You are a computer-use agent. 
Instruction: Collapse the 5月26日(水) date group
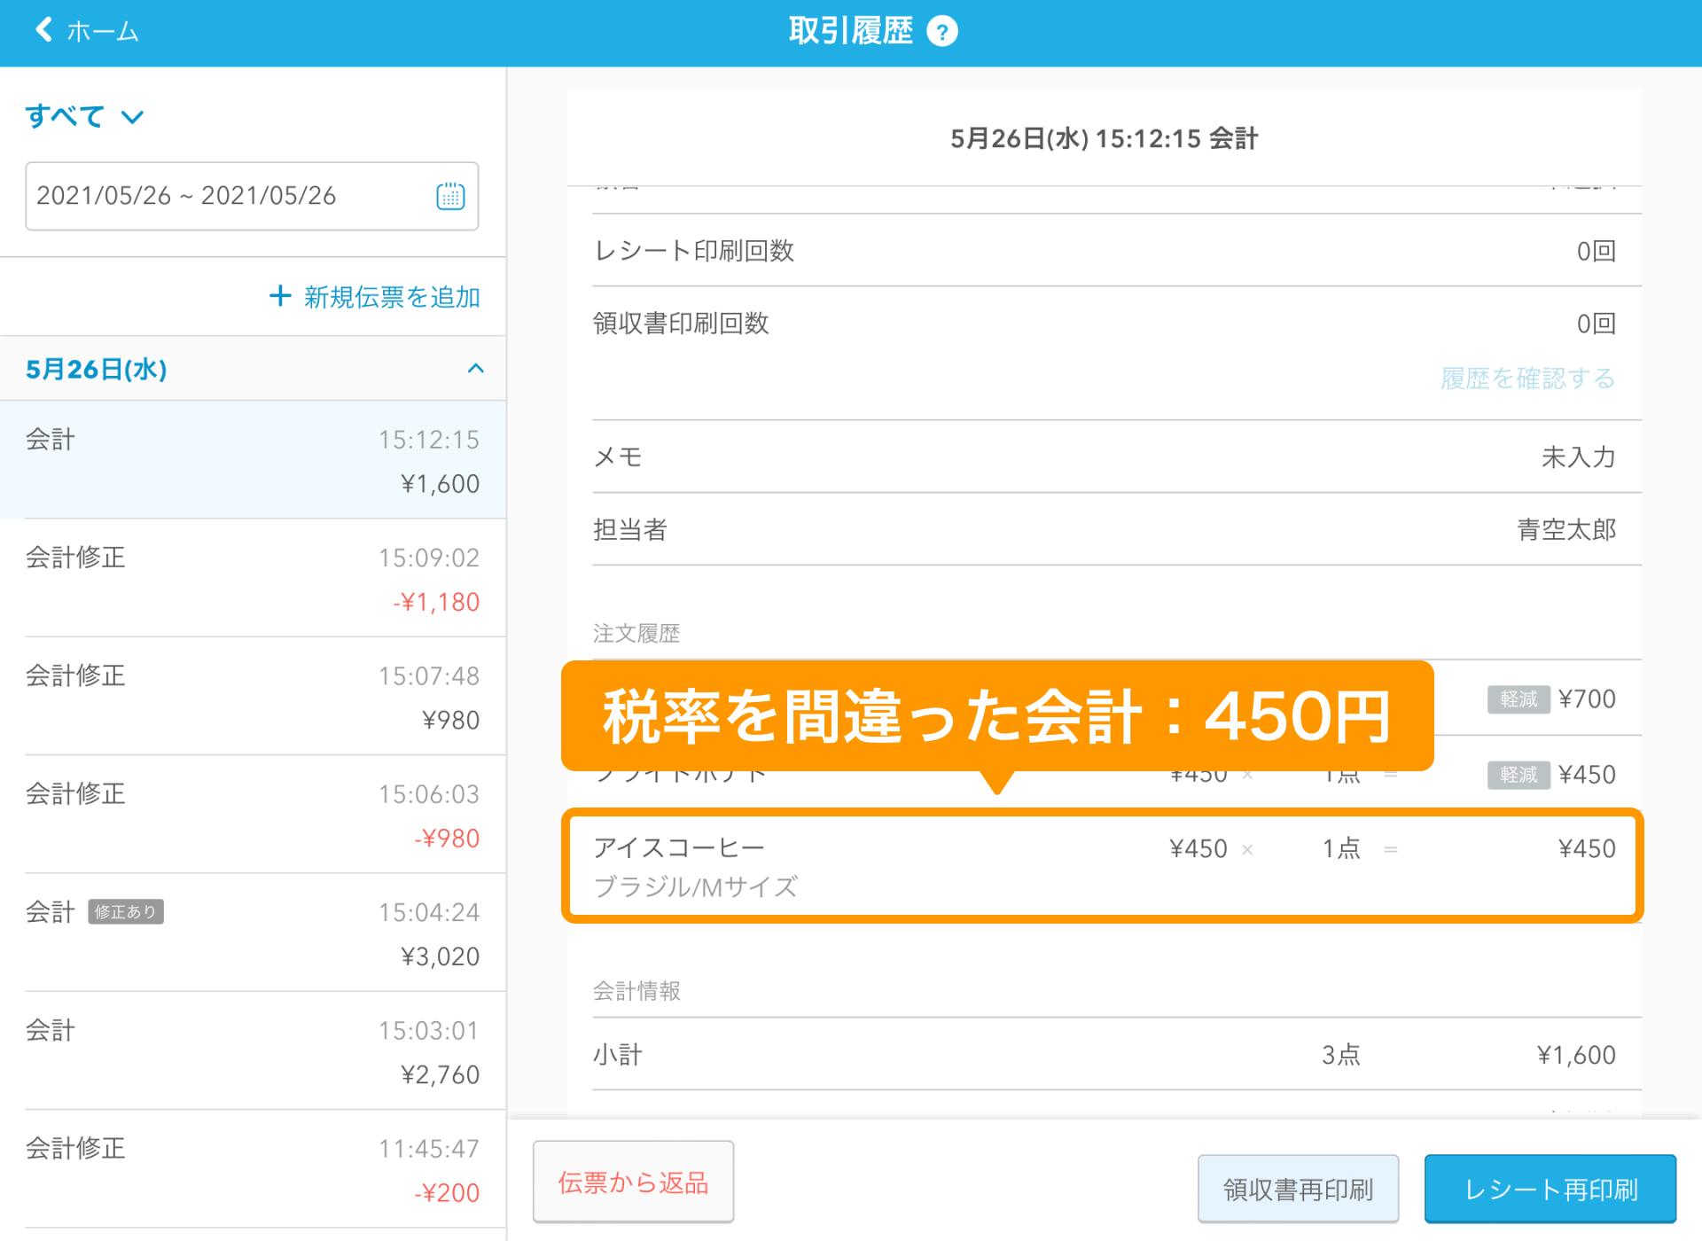[x=476, y=369]
